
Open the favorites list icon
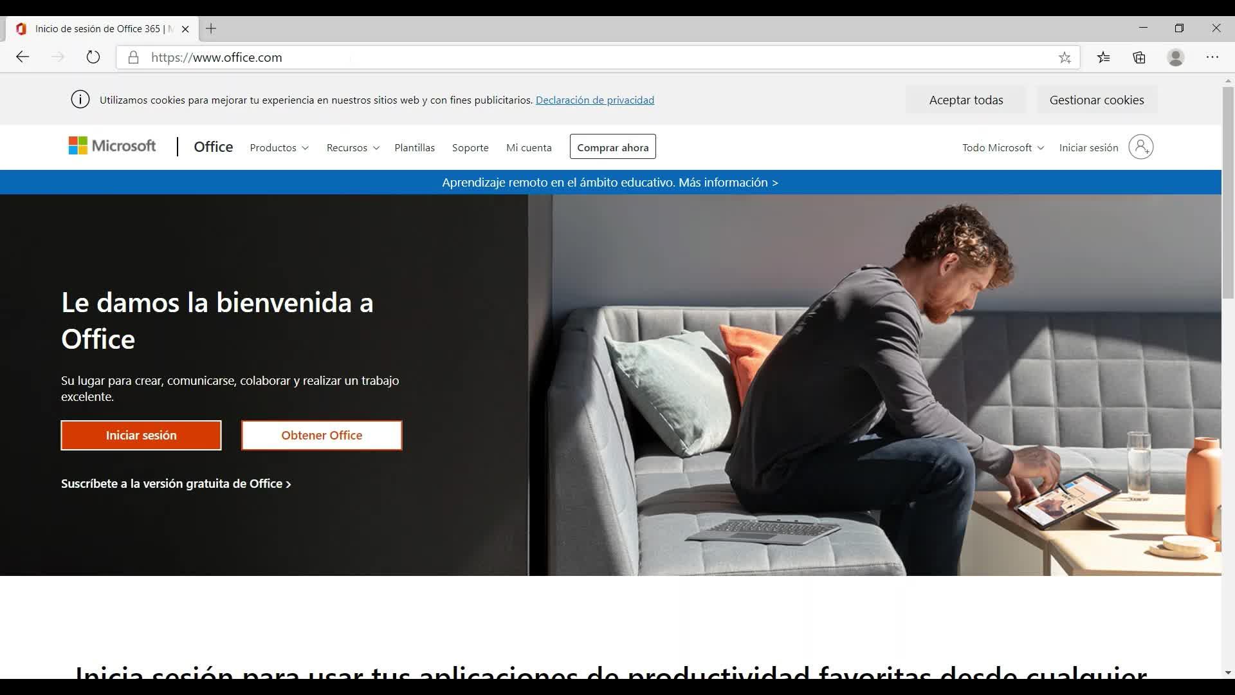[1104, 57]
